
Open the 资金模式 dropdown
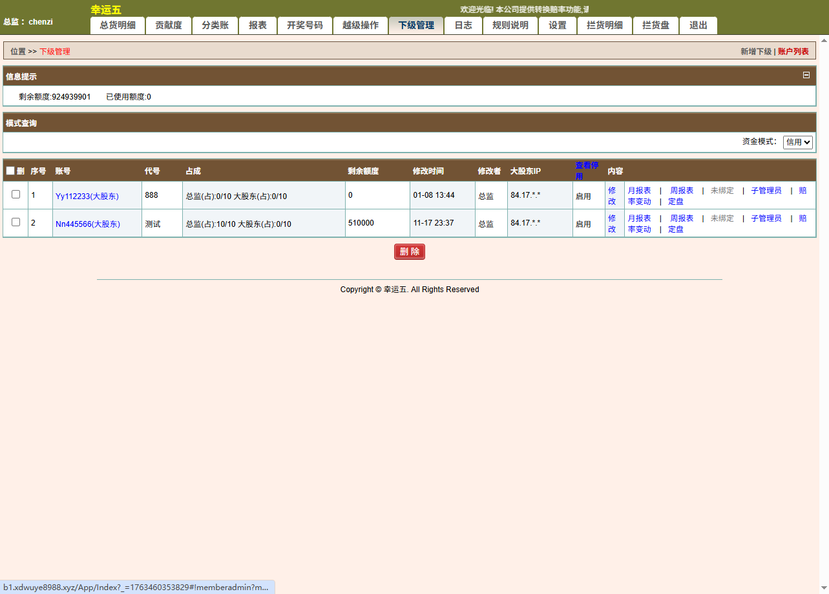coord(797,142)
